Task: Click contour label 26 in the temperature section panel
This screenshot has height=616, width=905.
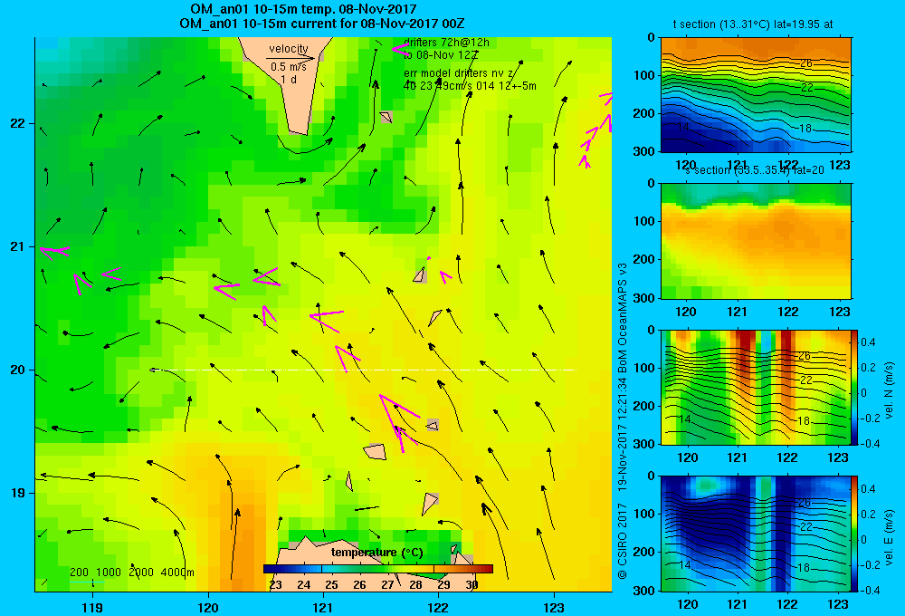Action: (x=806, y=63)
